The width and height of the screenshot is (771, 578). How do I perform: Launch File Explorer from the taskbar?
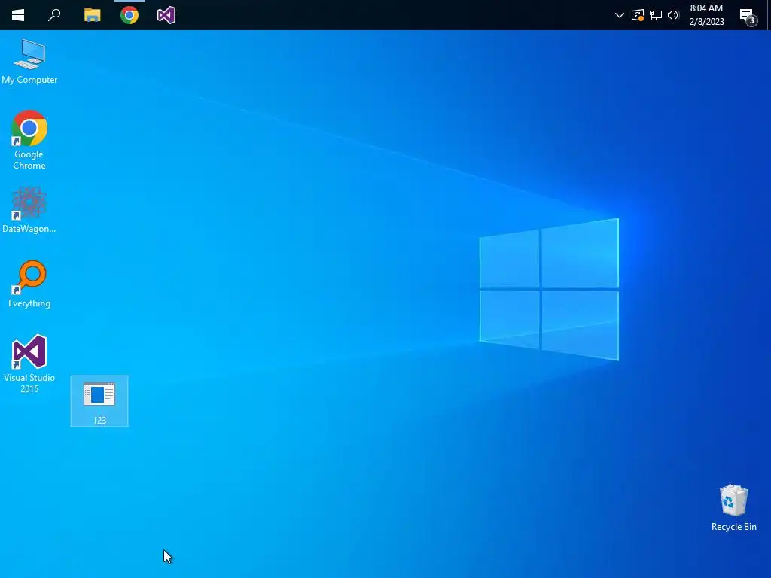pyautogui.click(x=93, y=15)
